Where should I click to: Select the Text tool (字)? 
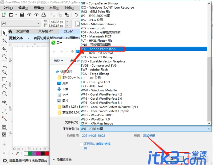pos(4,102)
